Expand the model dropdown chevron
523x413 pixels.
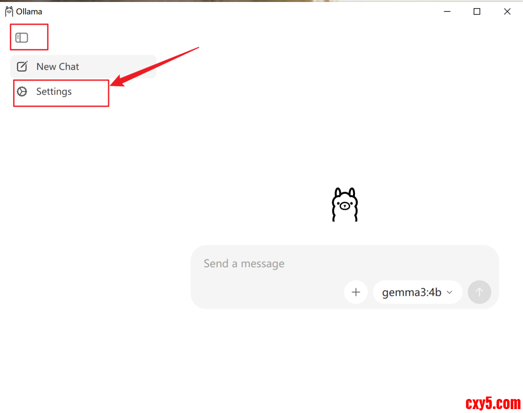(449, 292)
